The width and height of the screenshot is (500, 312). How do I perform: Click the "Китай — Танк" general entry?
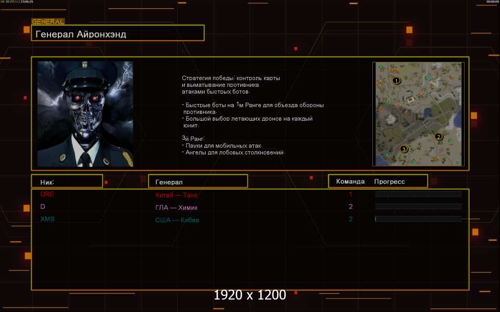tap(177, 195)
